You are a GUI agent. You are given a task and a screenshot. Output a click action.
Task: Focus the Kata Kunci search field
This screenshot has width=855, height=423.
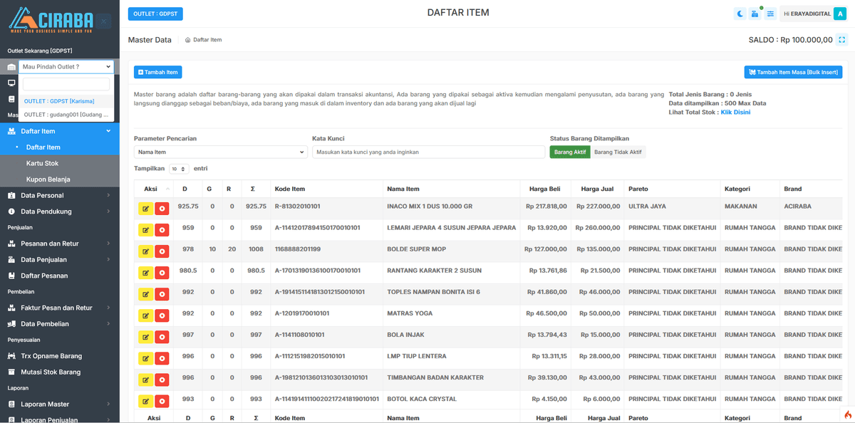pyautogui.click(x=428, y=152)
